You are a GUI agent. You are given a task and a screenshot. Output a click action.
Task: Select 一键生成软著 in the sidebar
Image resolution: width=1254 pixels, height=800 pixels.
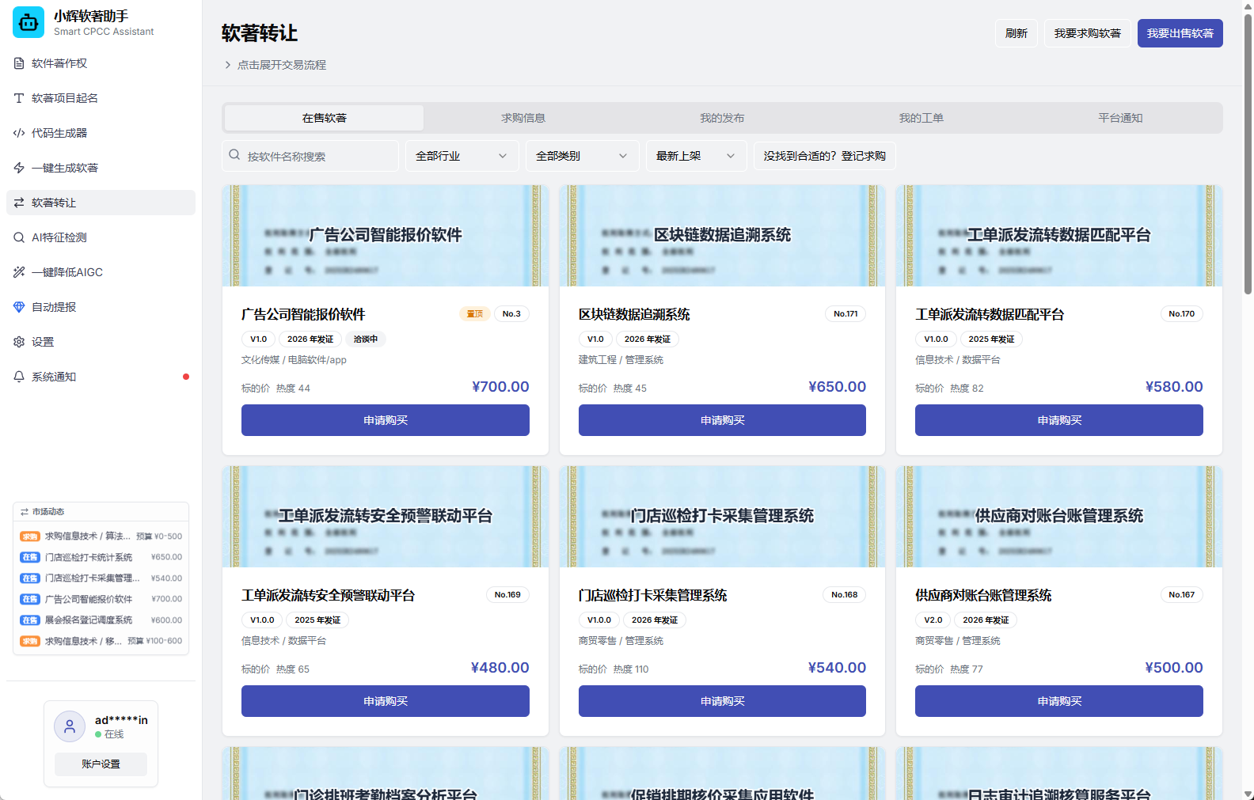101,168
